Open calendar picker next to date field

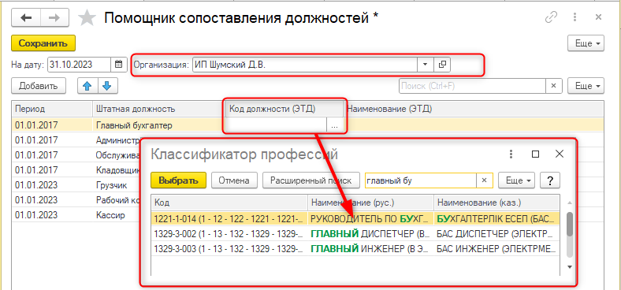point(119,65)
